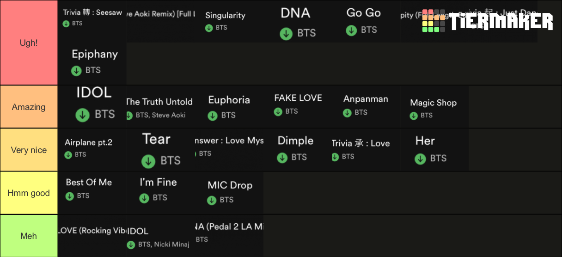Select the green Meh tier label
Screen dimensions: 562x257
coord(29,236)
